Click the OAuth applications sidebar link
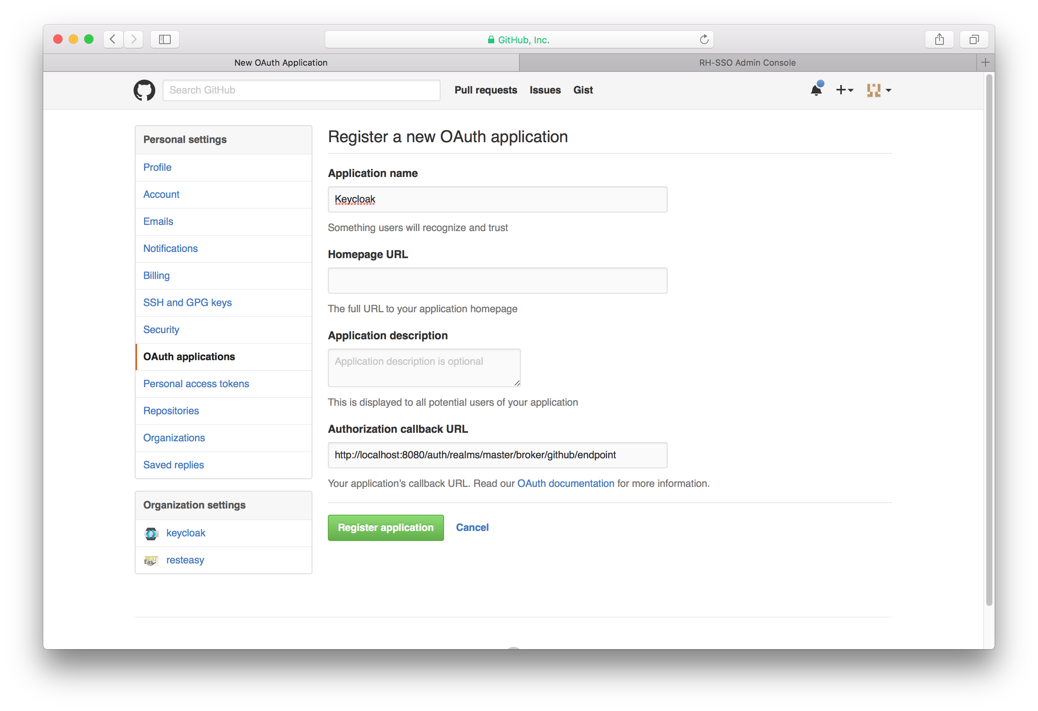This screenshot has width=1038, height=711. point(188,356)
